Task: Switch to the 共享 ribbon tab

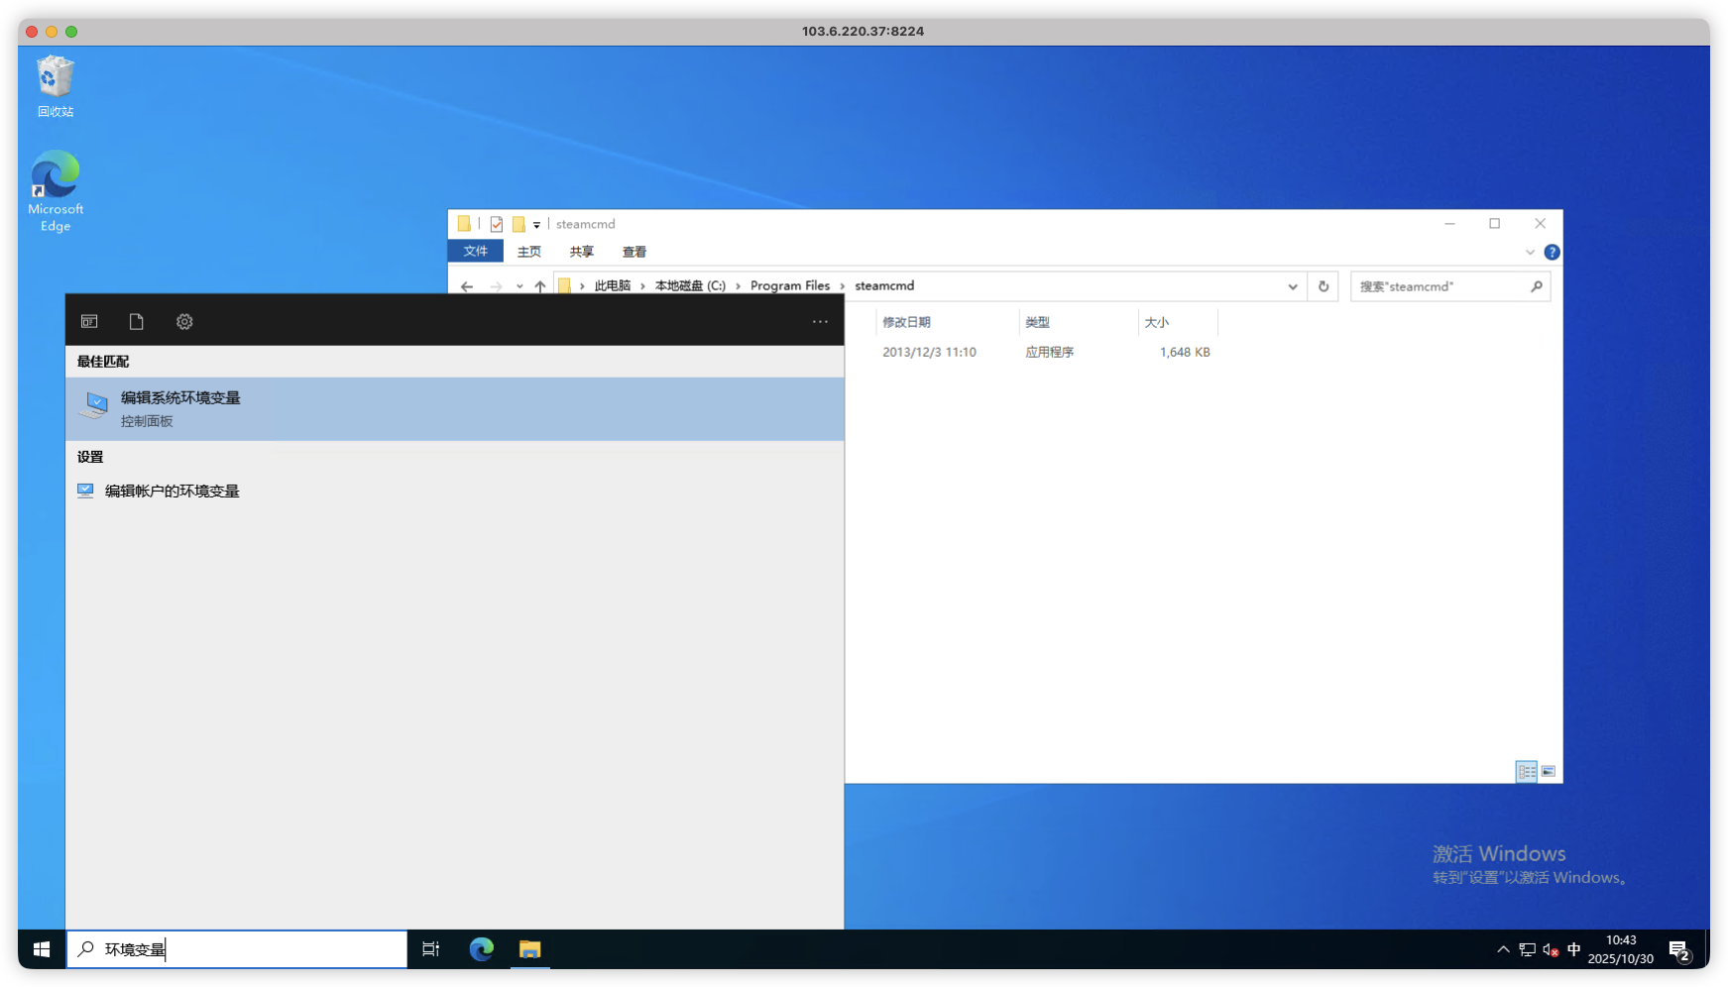Action: point(582,252)
